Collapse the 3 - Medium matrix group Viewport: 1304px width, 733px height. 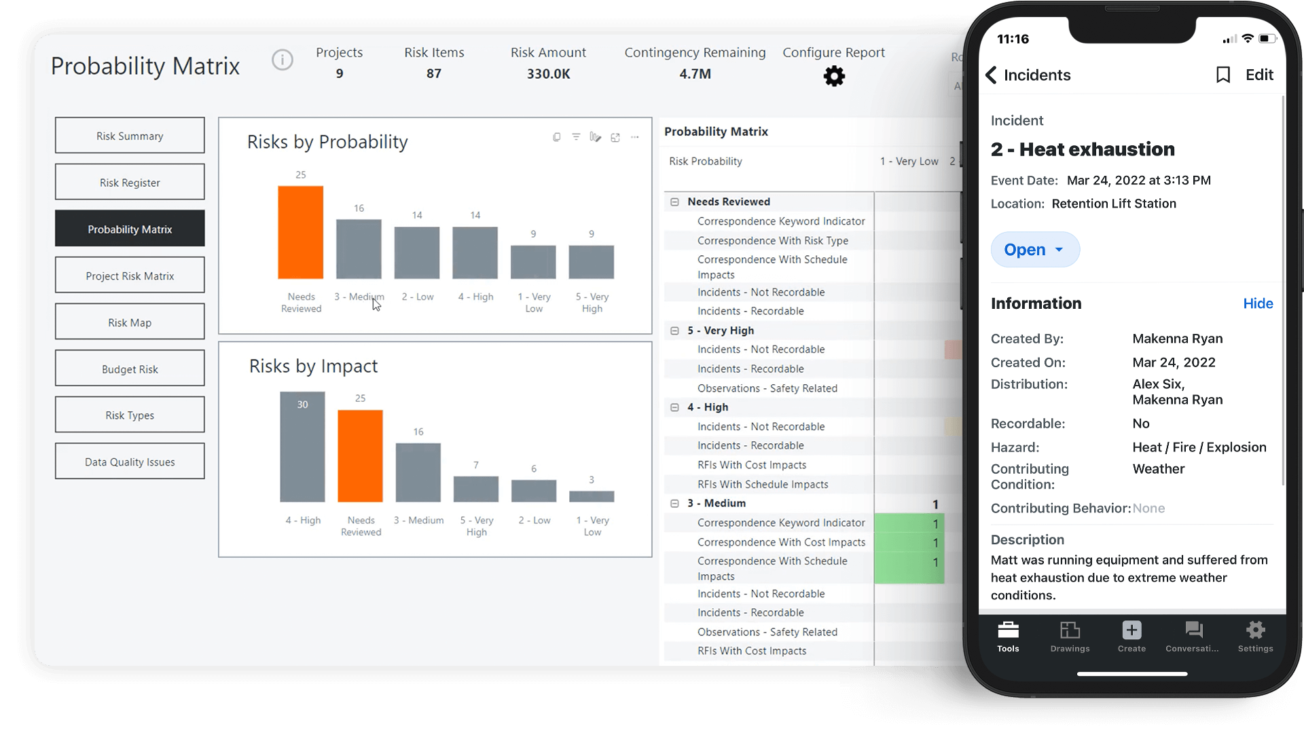(x=674, y=504)
